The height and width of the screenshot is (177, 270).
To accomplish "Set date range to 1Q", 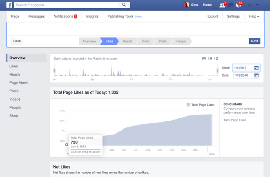I will point(216,59).
